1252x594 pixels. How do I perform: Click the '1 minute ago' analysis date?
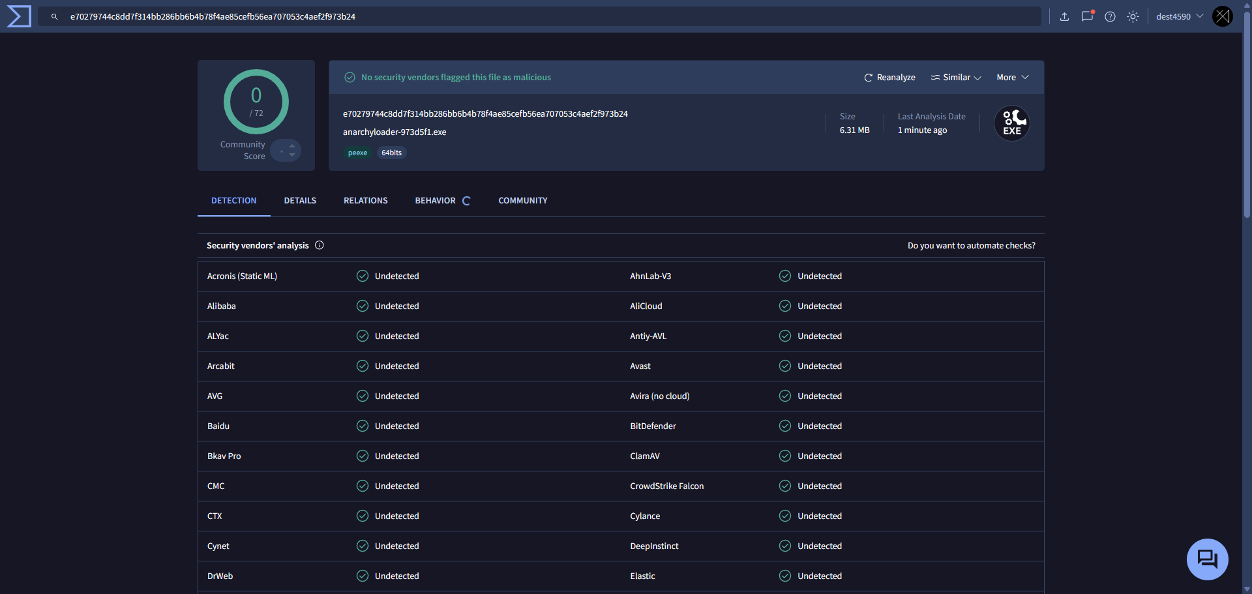click(x=922, y=130)
